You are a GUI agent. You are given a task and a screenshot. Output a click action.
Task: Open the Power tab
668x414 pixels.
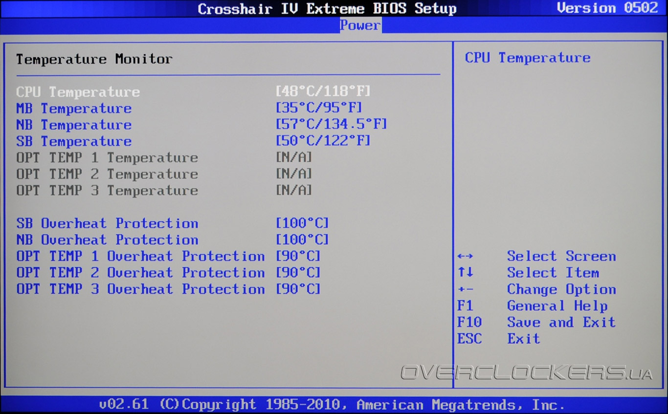[x=360, y=25]
